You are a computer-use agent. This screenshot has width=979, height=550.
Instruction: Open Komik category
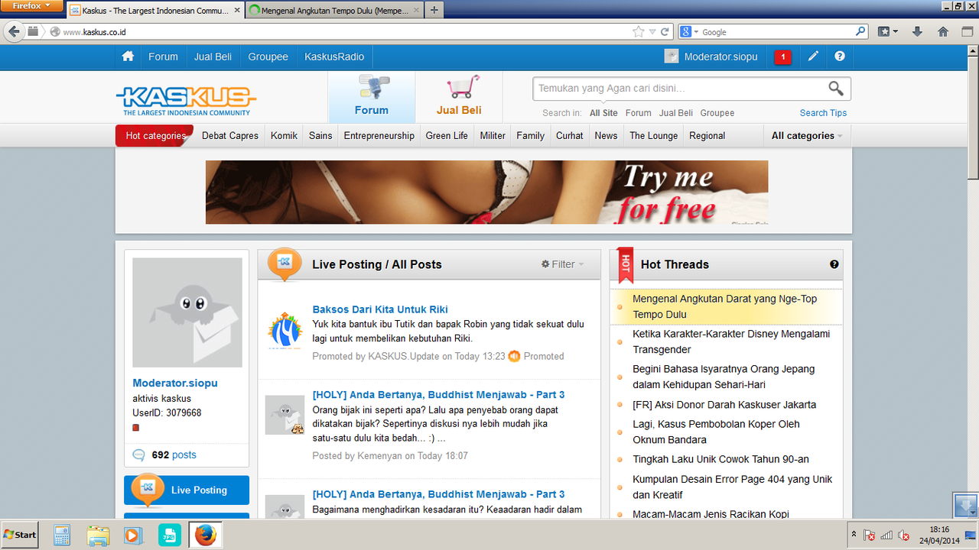pyautogui.click(x=284, y=136)
